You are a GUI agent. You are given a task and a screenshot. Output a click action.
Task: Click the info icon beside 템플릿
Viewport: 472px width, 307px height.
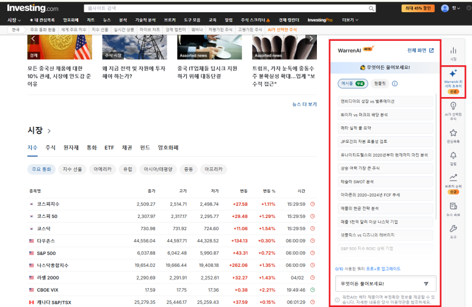coord(394,84)
